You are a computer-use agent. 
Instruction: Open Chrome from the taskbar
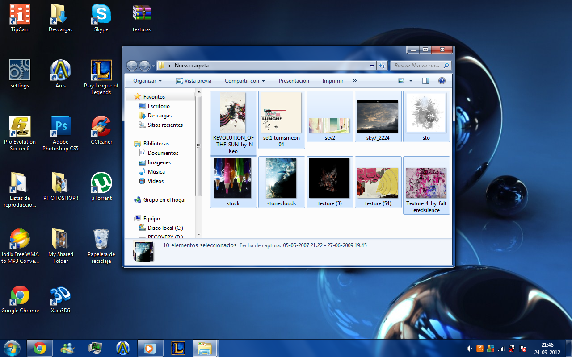[x=40, y=348]
